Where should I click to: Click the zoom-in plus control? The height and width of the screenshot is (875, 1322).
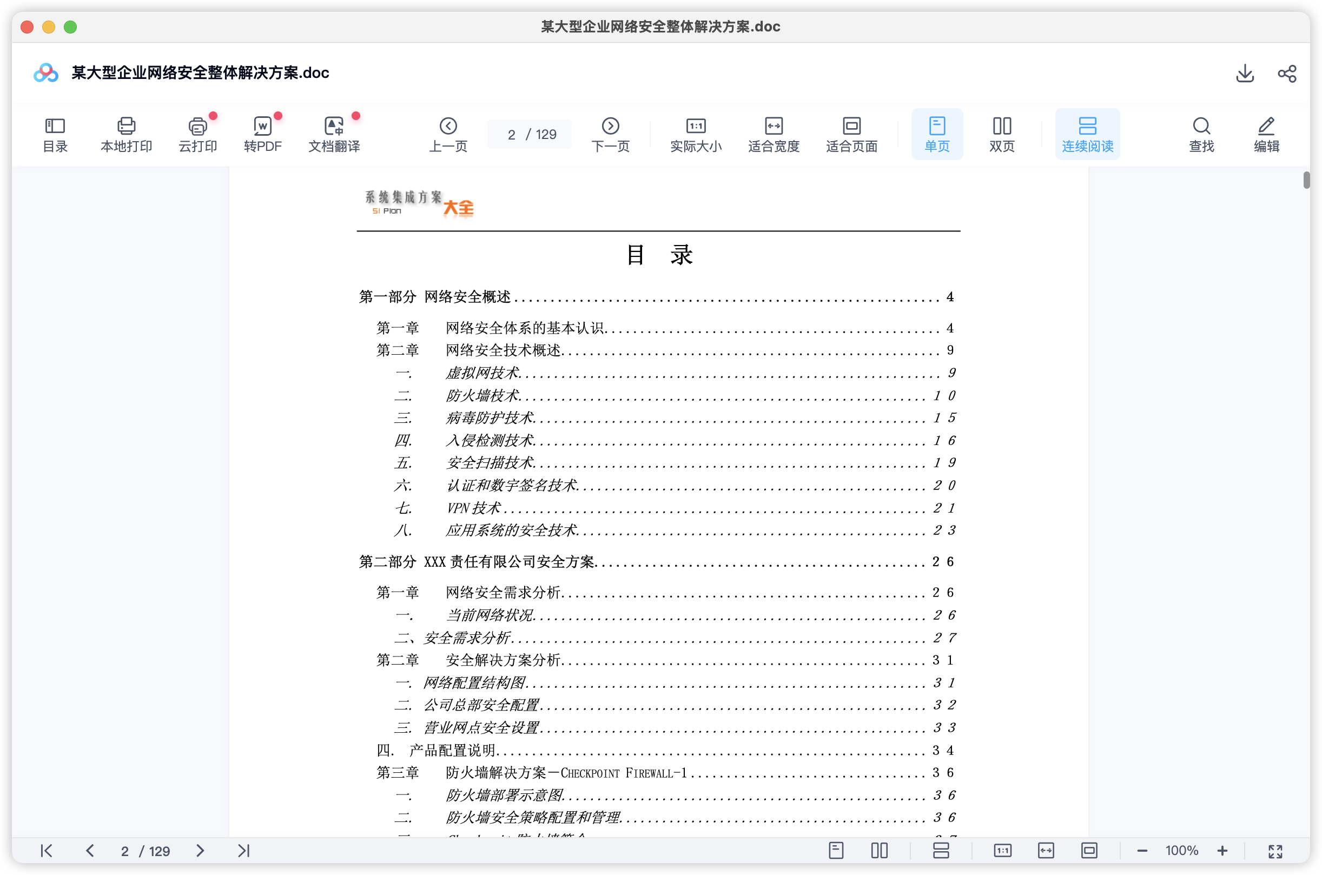[x=1222, y=851]
